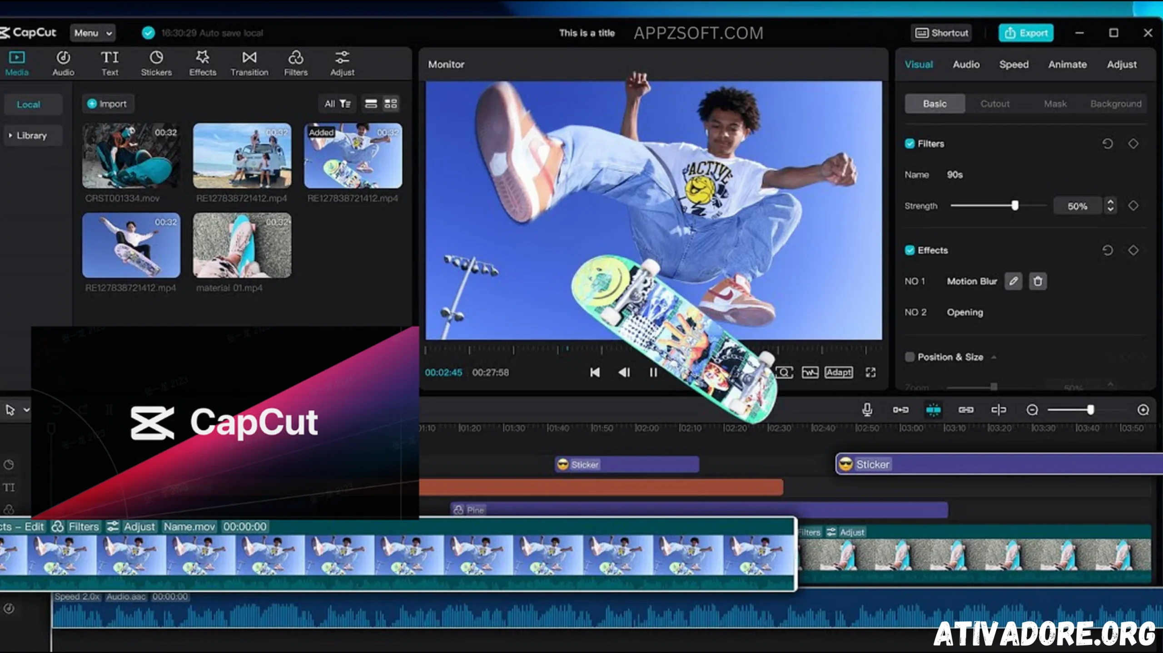The image size is (1163, 653).
Task: Pause playback in Monitor
Action: pos(653,373)
